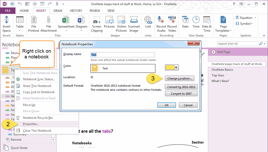Switch to the VIEW tab
The height and width of the screenshot is (152, 268).
coord(111,11)
